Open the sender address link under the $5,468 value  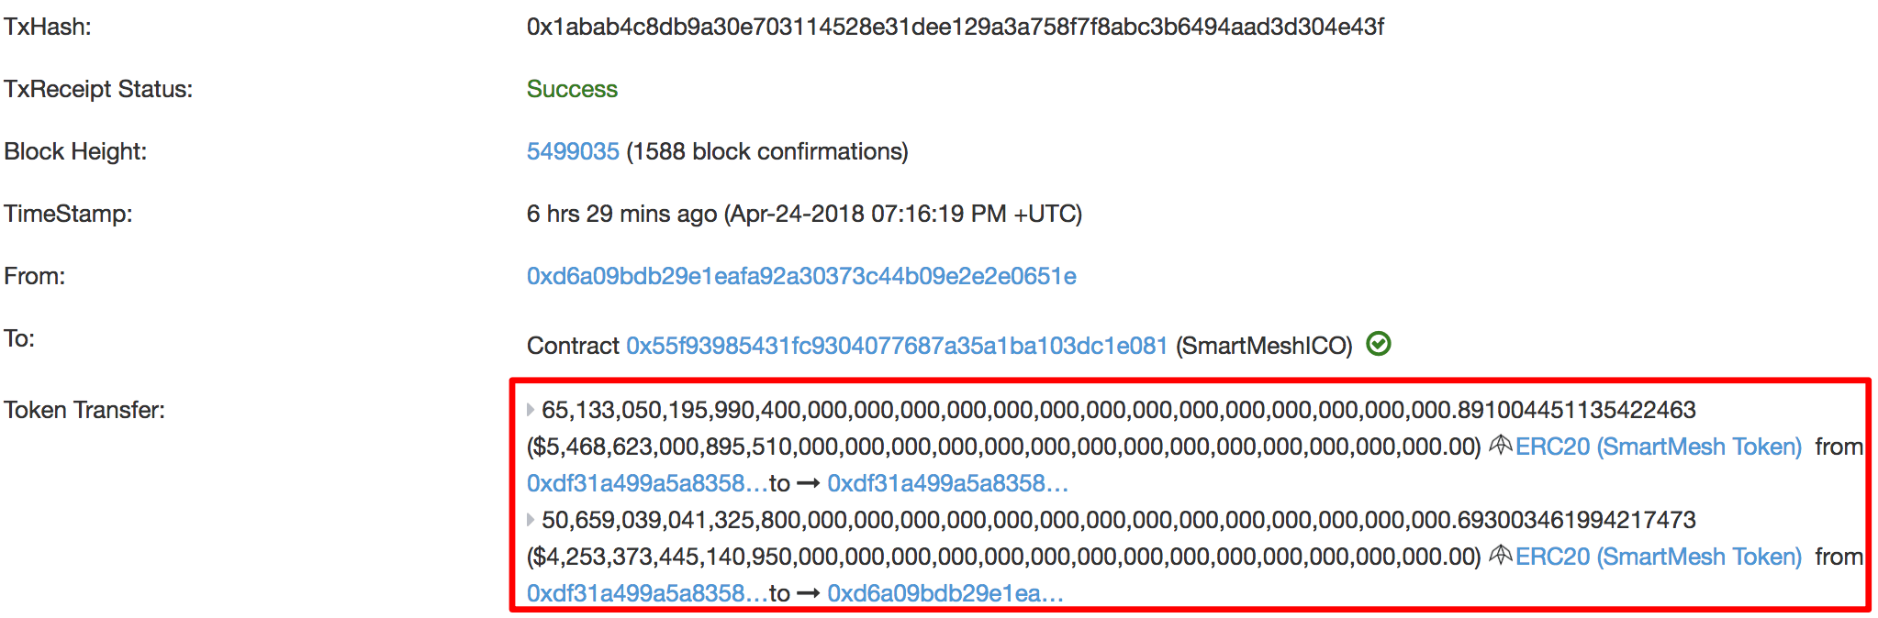tap(647, 483)
